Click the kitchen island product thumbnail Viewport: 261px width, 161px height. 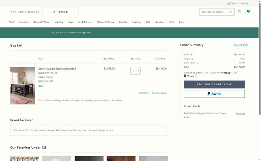(x=23, y=86)
